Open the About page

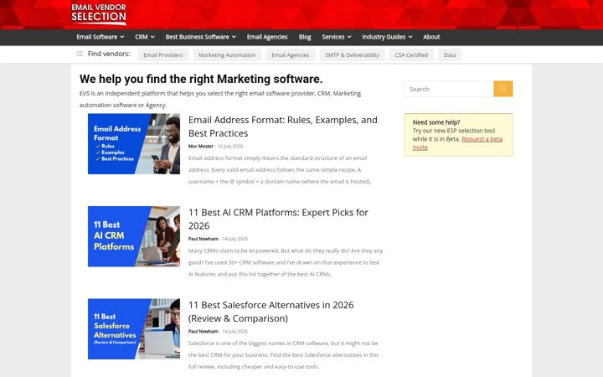tap(431, 37)
